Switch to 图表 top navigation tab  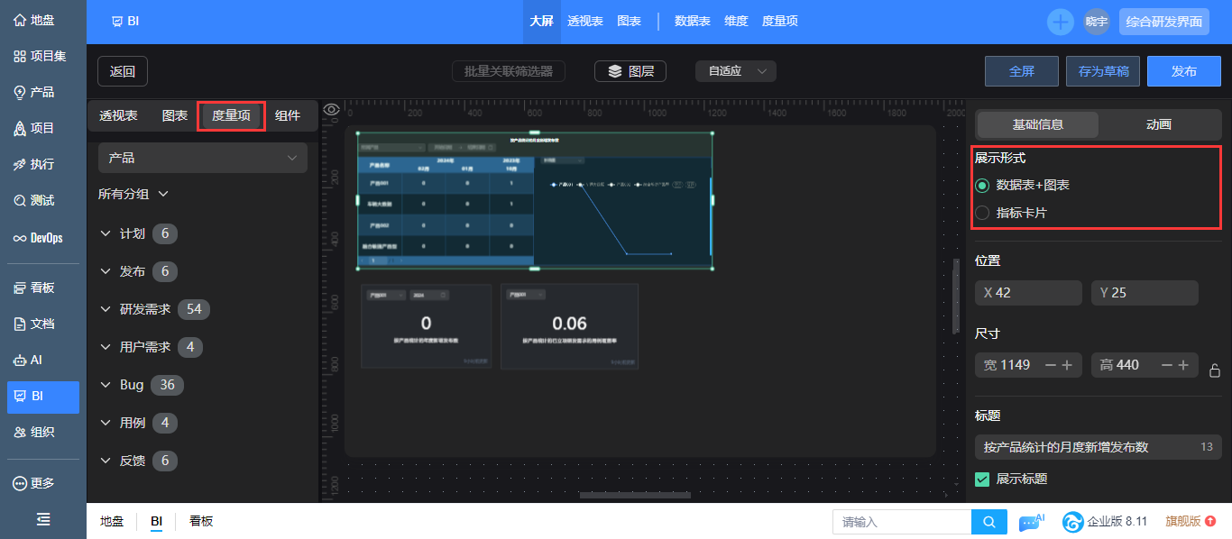(x=629, y=22)
